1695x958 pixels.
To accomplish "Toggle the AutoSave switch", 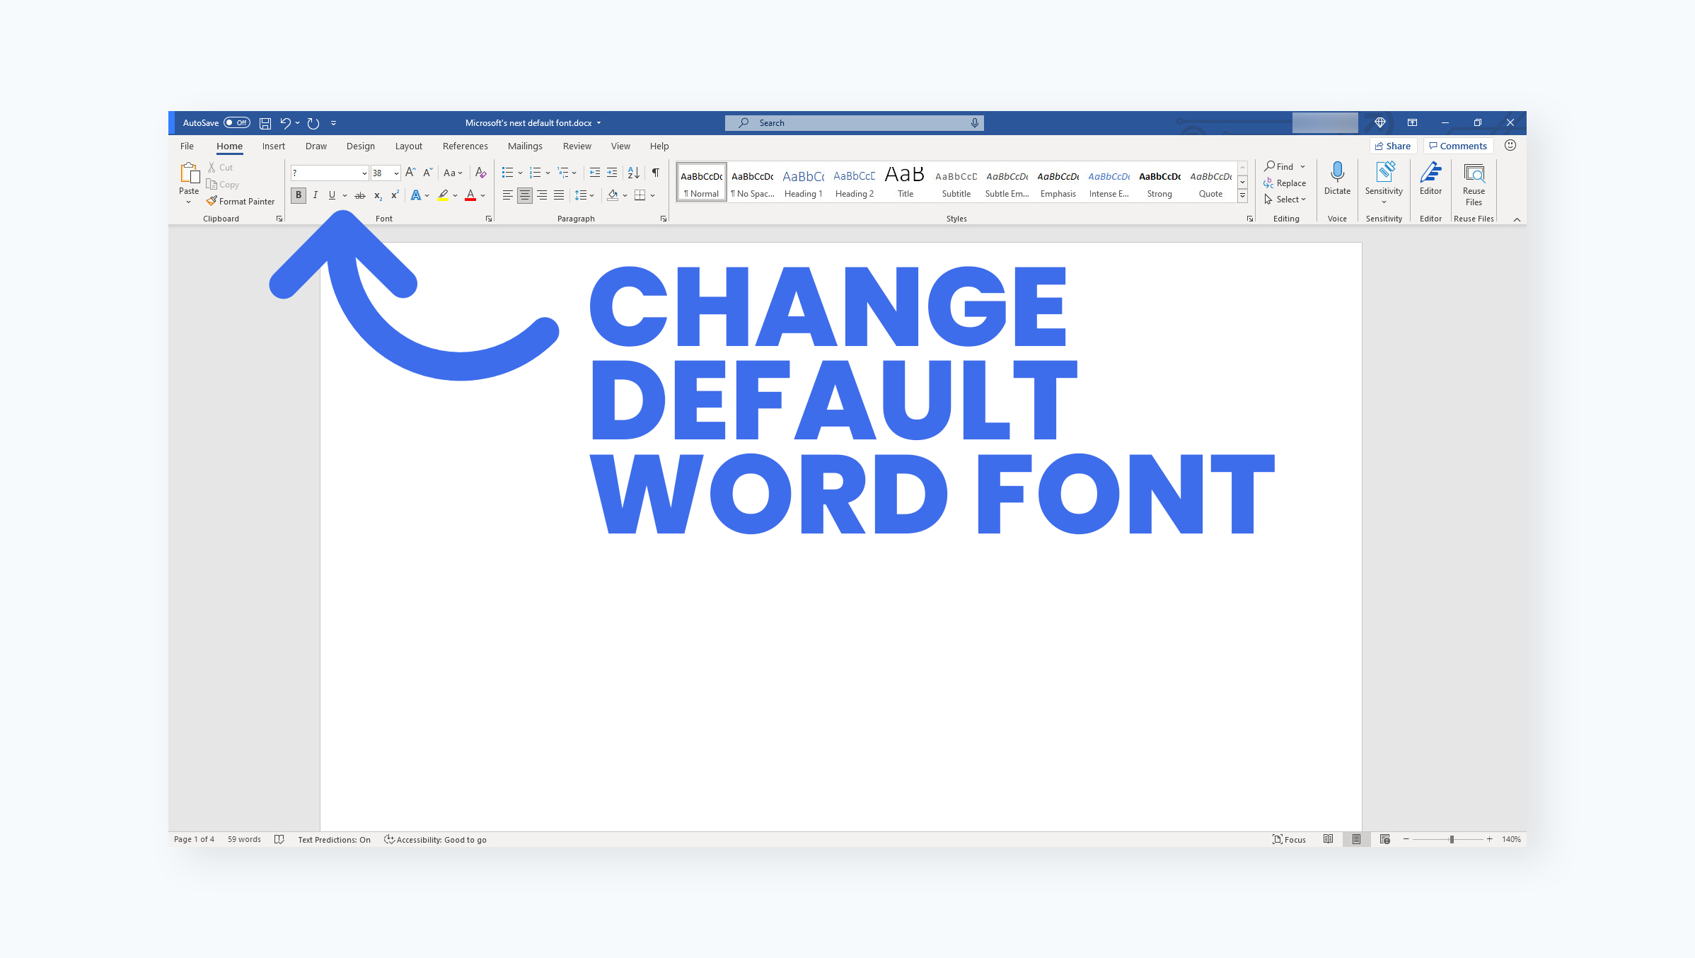I will [x=237, y=123].
